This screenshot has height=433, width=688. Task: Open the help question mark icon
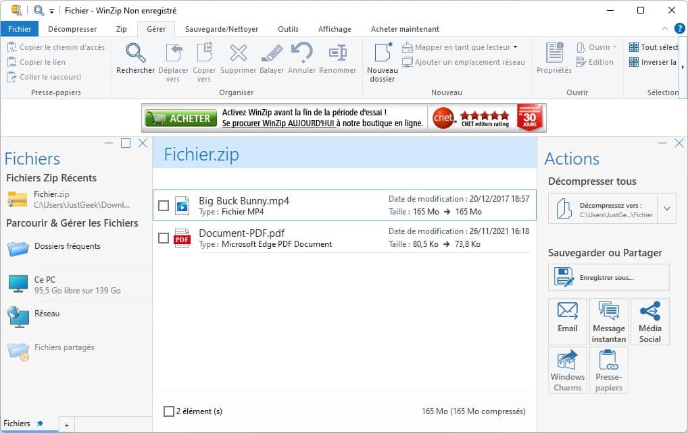[680, 28]
